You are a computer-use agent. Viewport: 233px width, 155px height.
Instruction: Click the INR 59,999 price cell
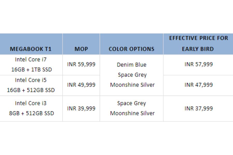click(x=81, y=64)
